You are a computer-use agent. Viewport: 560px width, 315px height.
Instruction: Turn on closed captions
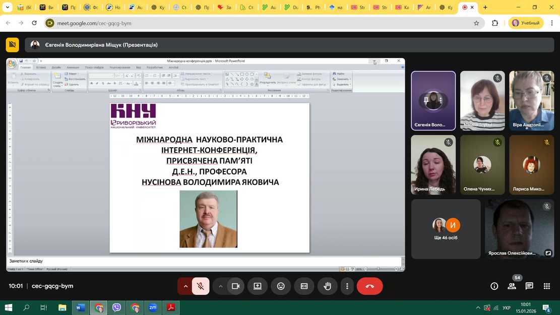304,286
